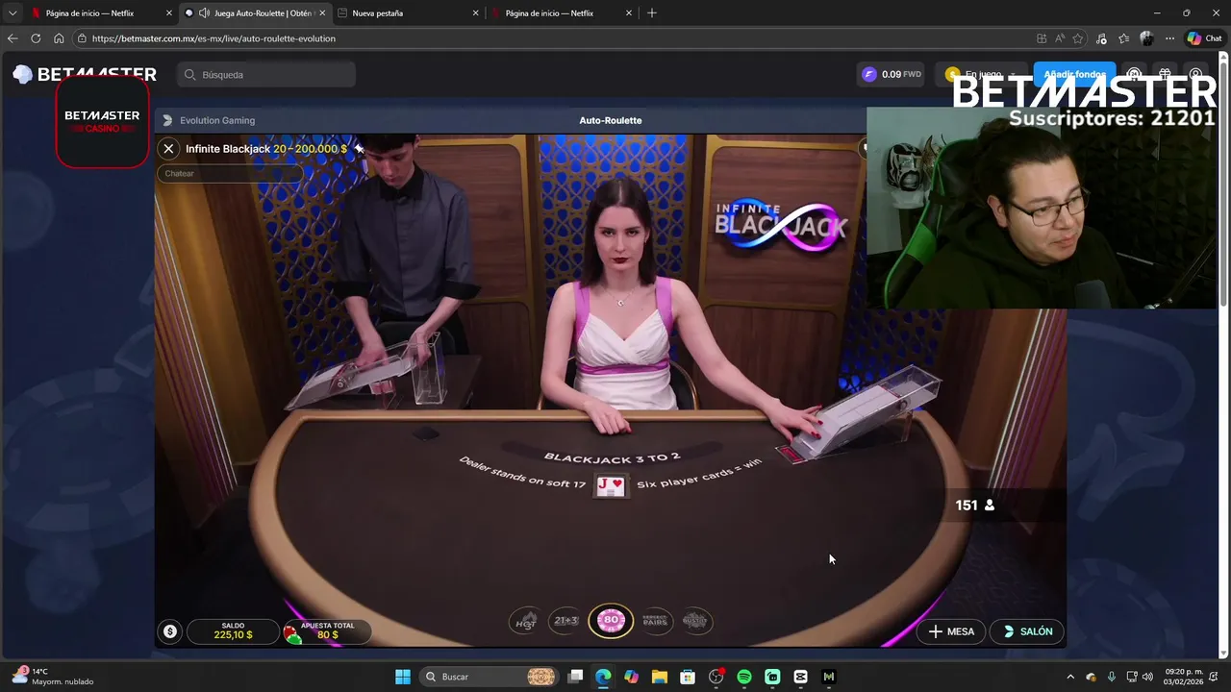Open the tab search dropdown arrow

[x=12, y=13]
